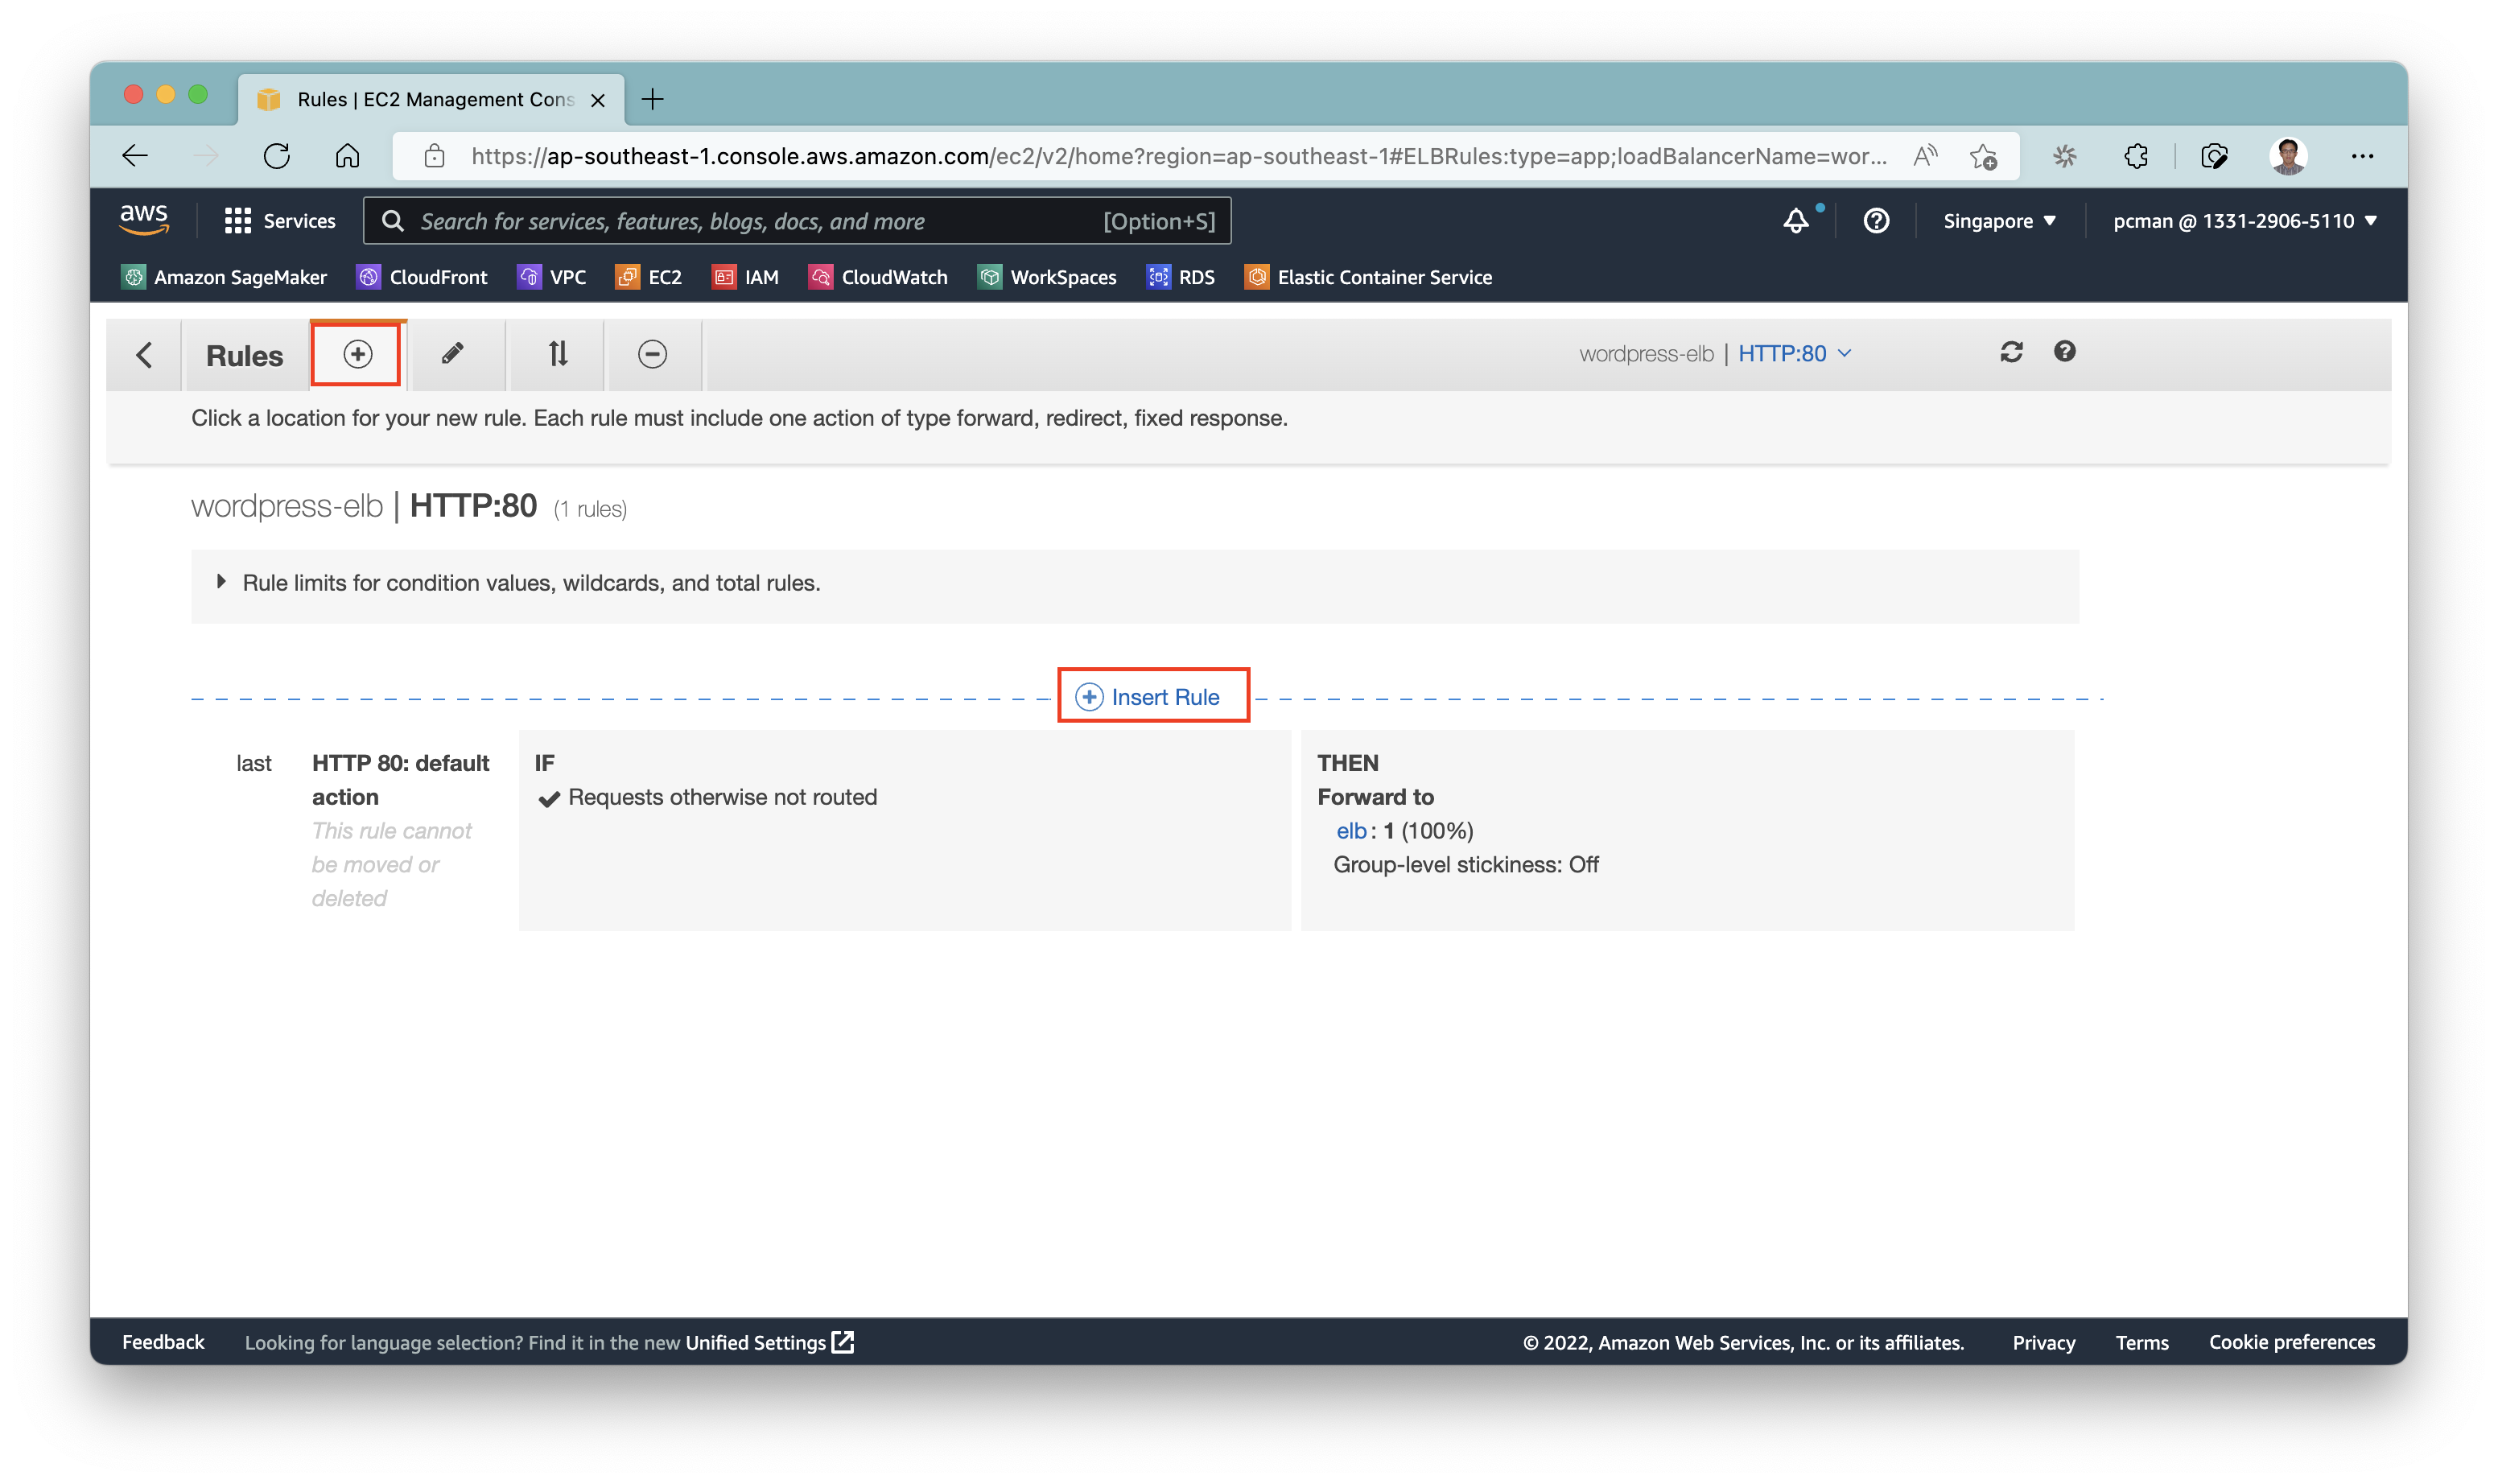2498x1484 pixels.
Task: Add page to favorites star icon
Action: tap(1983, 156)
